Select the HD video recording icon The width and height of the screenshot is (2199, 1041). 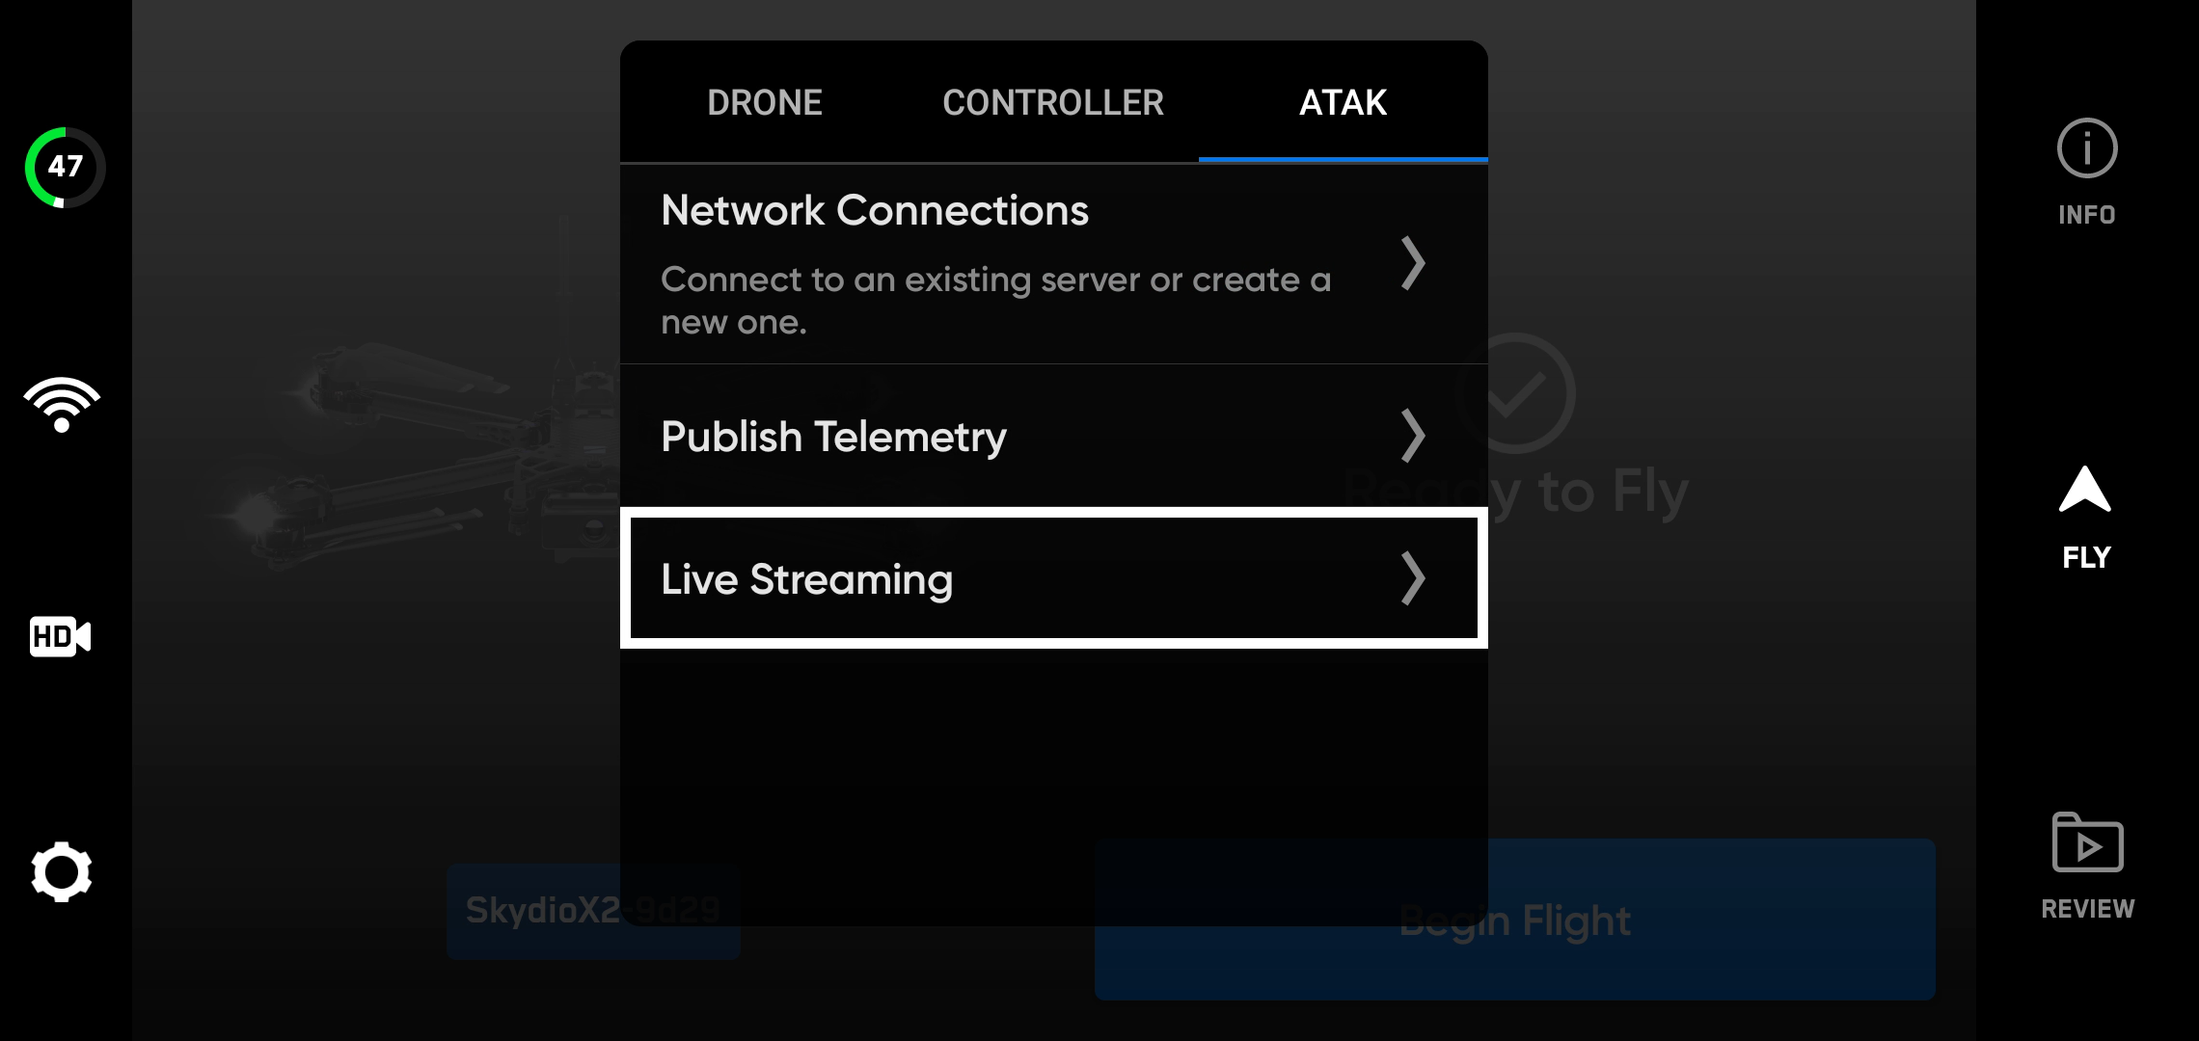coord(60,636)
